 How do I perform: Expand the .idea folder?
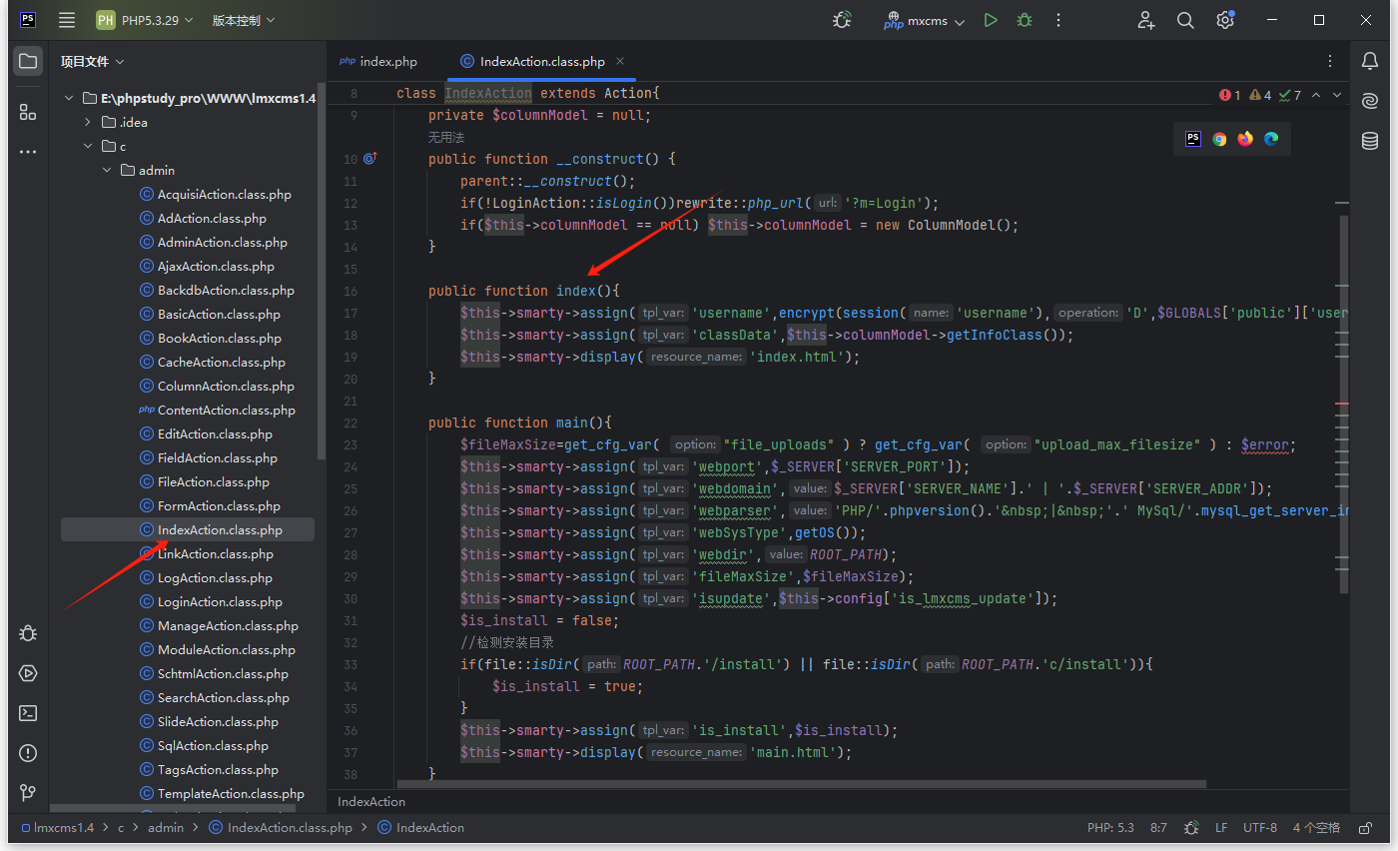click(x=89, y=123)
